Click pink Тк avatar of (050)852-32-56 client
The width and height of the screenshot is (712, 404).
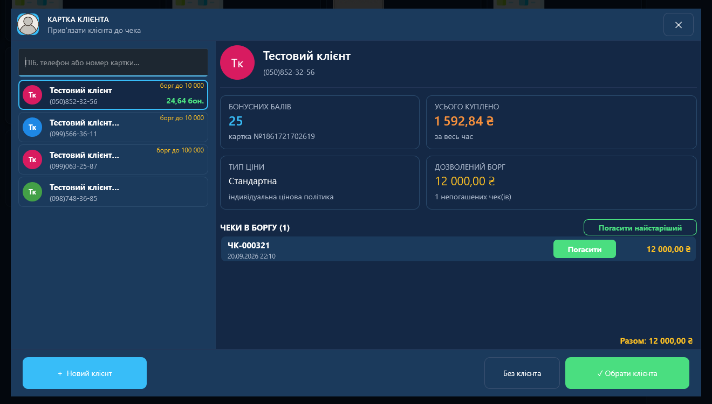(32, 95)
